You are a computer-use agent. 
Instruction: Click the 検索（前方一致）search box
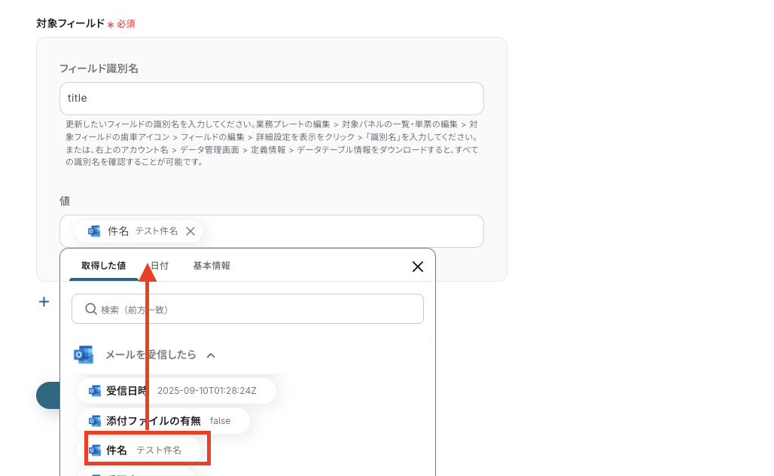[x=247, y=309]
